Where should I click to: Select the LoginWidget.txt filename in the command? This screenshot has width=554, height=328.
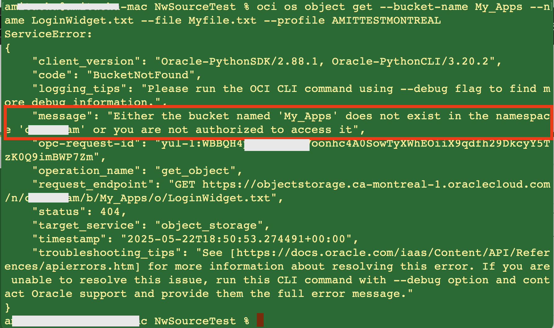point(82,20)
